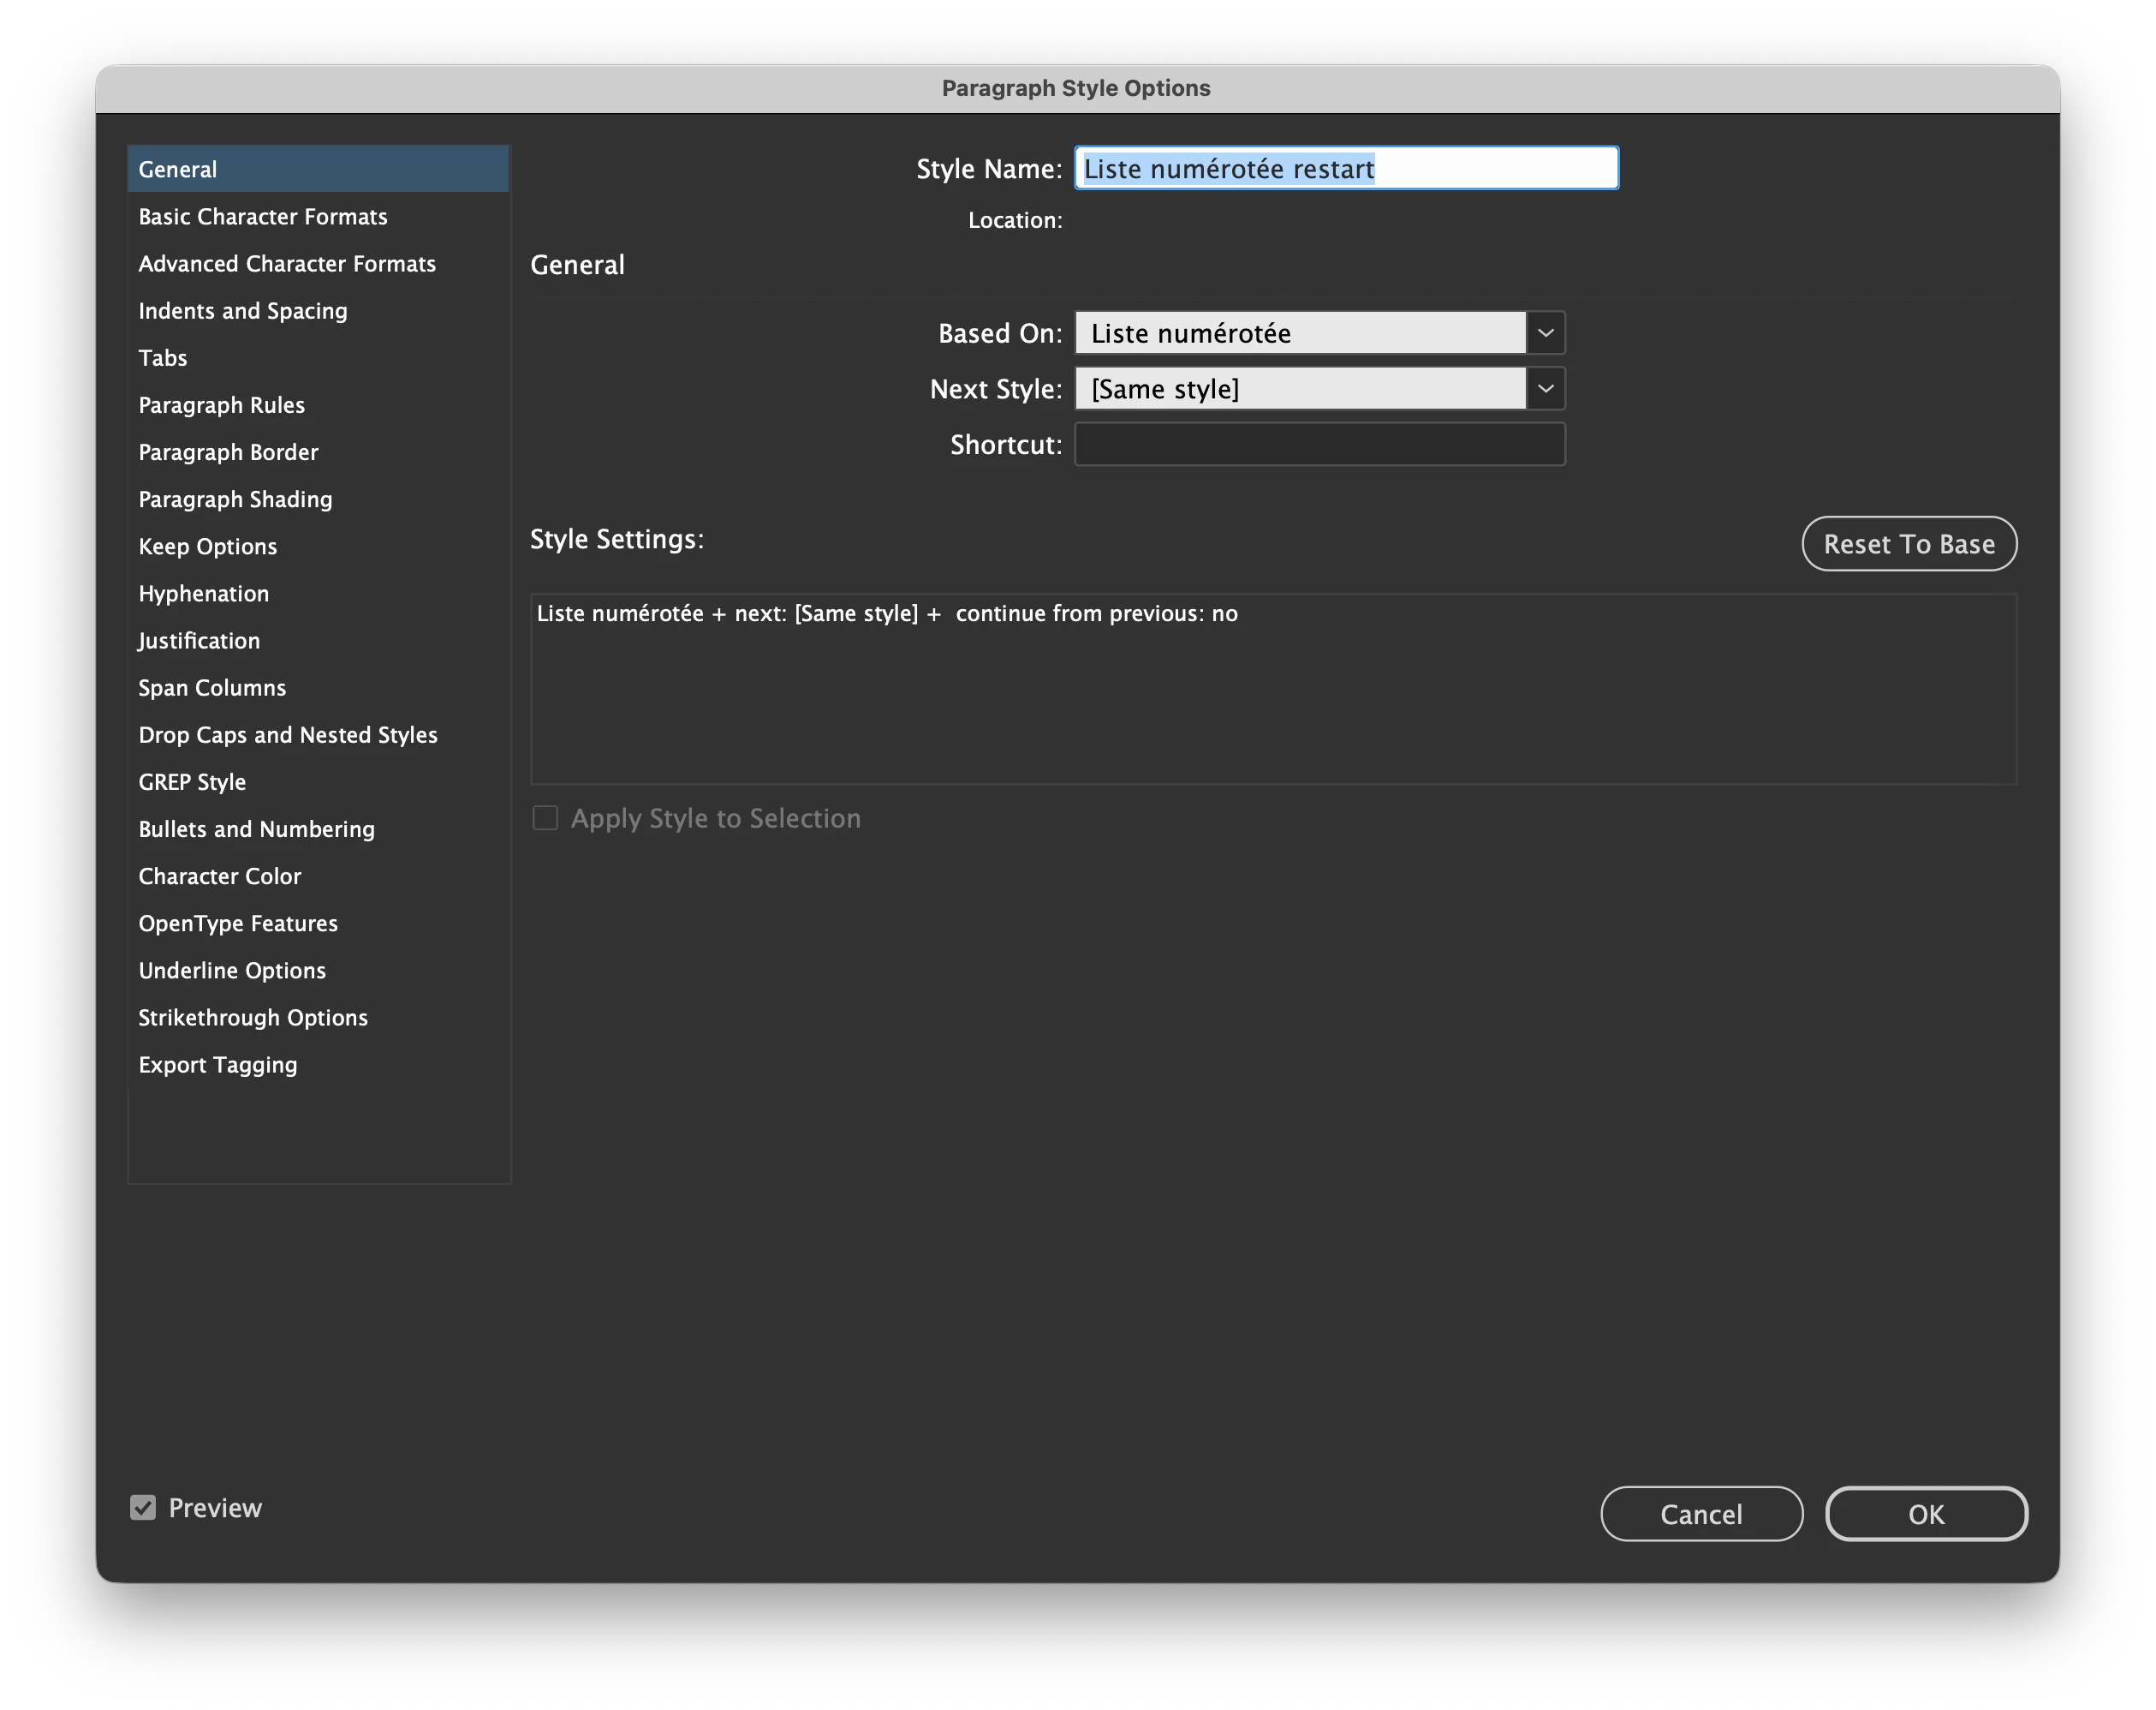Image resolution: width=2156 pixels, height=1710 pixels.
Task: Switch to Basic Character Formats section
Action: click(x=262, y=217)
